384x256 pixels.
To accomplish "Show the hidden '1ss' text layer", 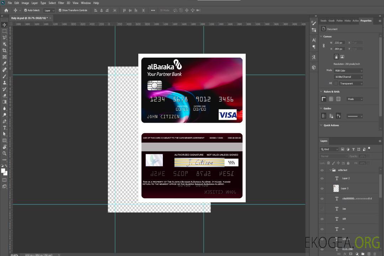I will click(x=322, y=209).
